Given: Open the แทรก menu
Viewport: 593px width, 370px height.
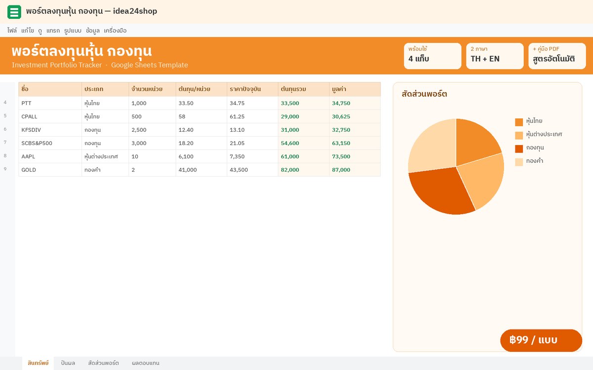Looking at the screenshot, I should click(x=53, y=31).
